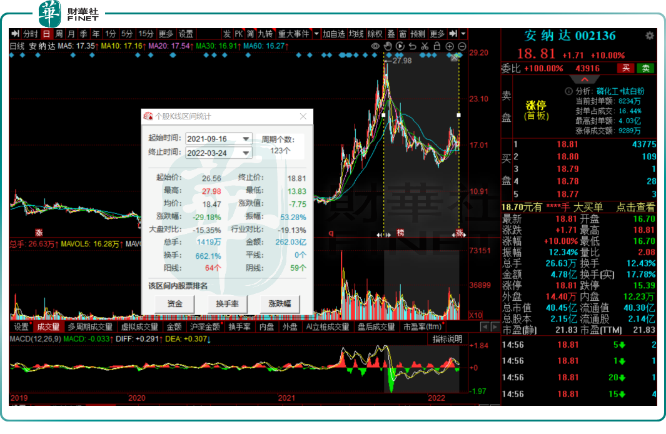The image size is (666, 434).
Task: Select the 日 daily period tab
Action: [x=46, y=34]
